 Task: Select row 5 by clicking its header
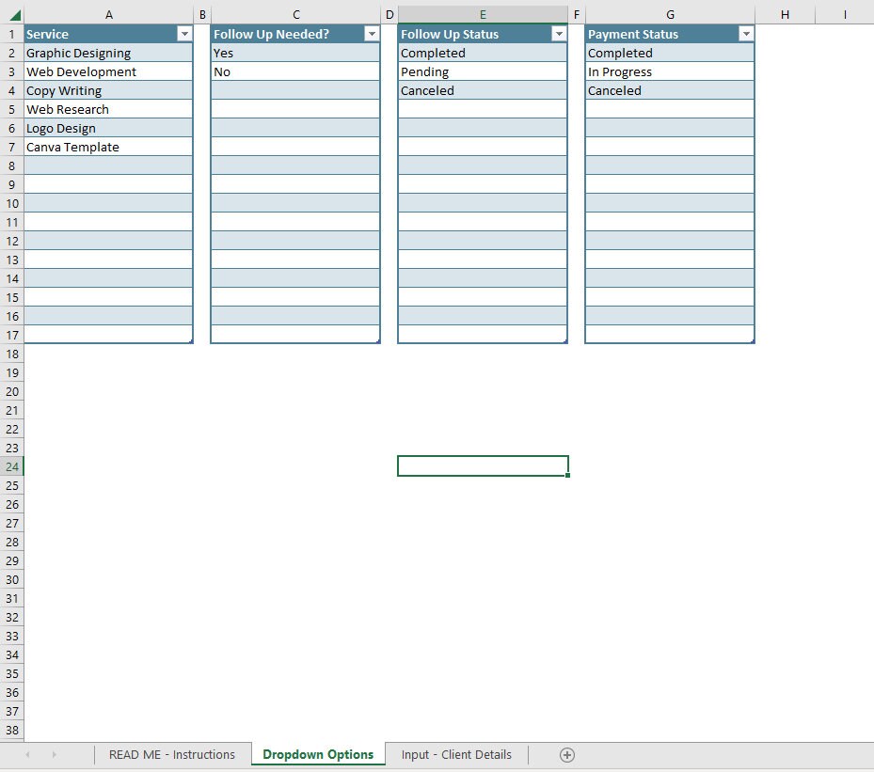[x=11, y=109]
